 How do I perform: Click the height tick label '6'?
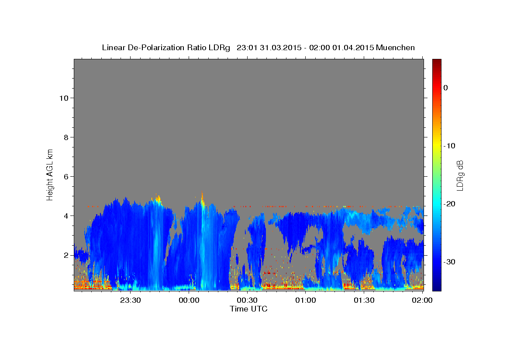[66, 176]
